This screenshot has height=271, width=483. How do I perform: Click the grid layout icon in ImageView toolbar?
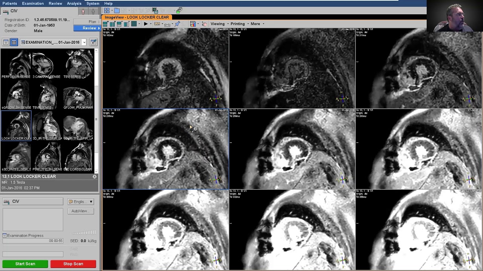click(x=134, y=24)
